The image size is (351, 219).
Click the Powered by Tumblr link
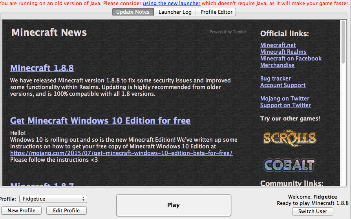pyautogui.click(x=228, y=32)
